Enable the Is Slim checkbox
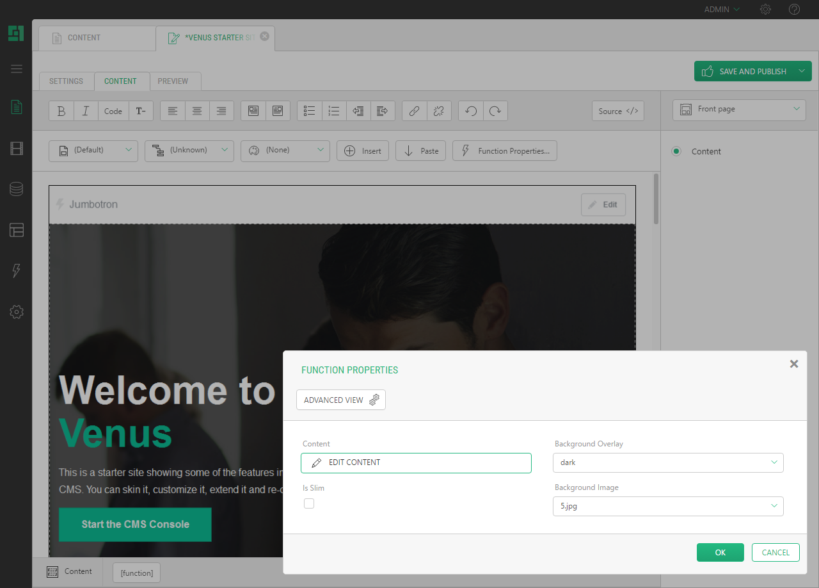The width and height of the screenshot is (819, 588). pyautogui.click(x=309, y=503)
